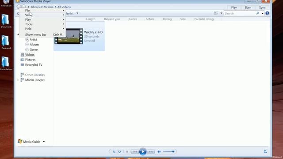Sort by the Release year column
The image size is (283, 159).
[x=112, y=19]
